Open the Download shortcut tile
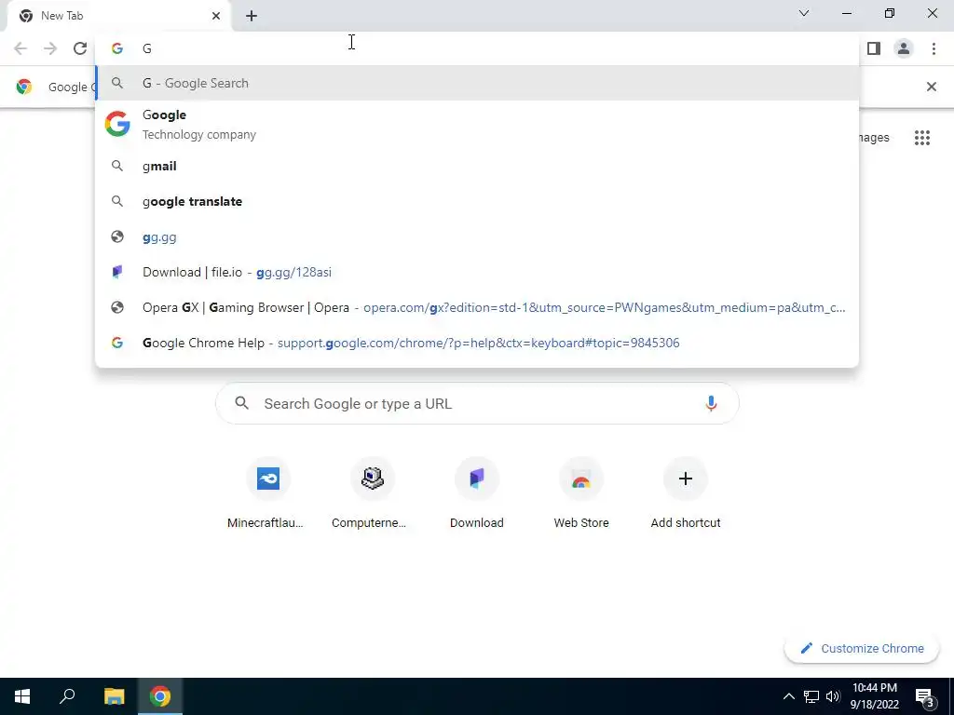The width and height of the screenshot is (954, 715). 477,493
